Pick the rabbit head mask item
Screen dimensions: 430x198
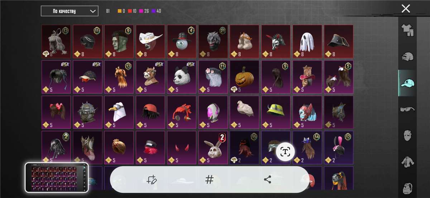213,147
